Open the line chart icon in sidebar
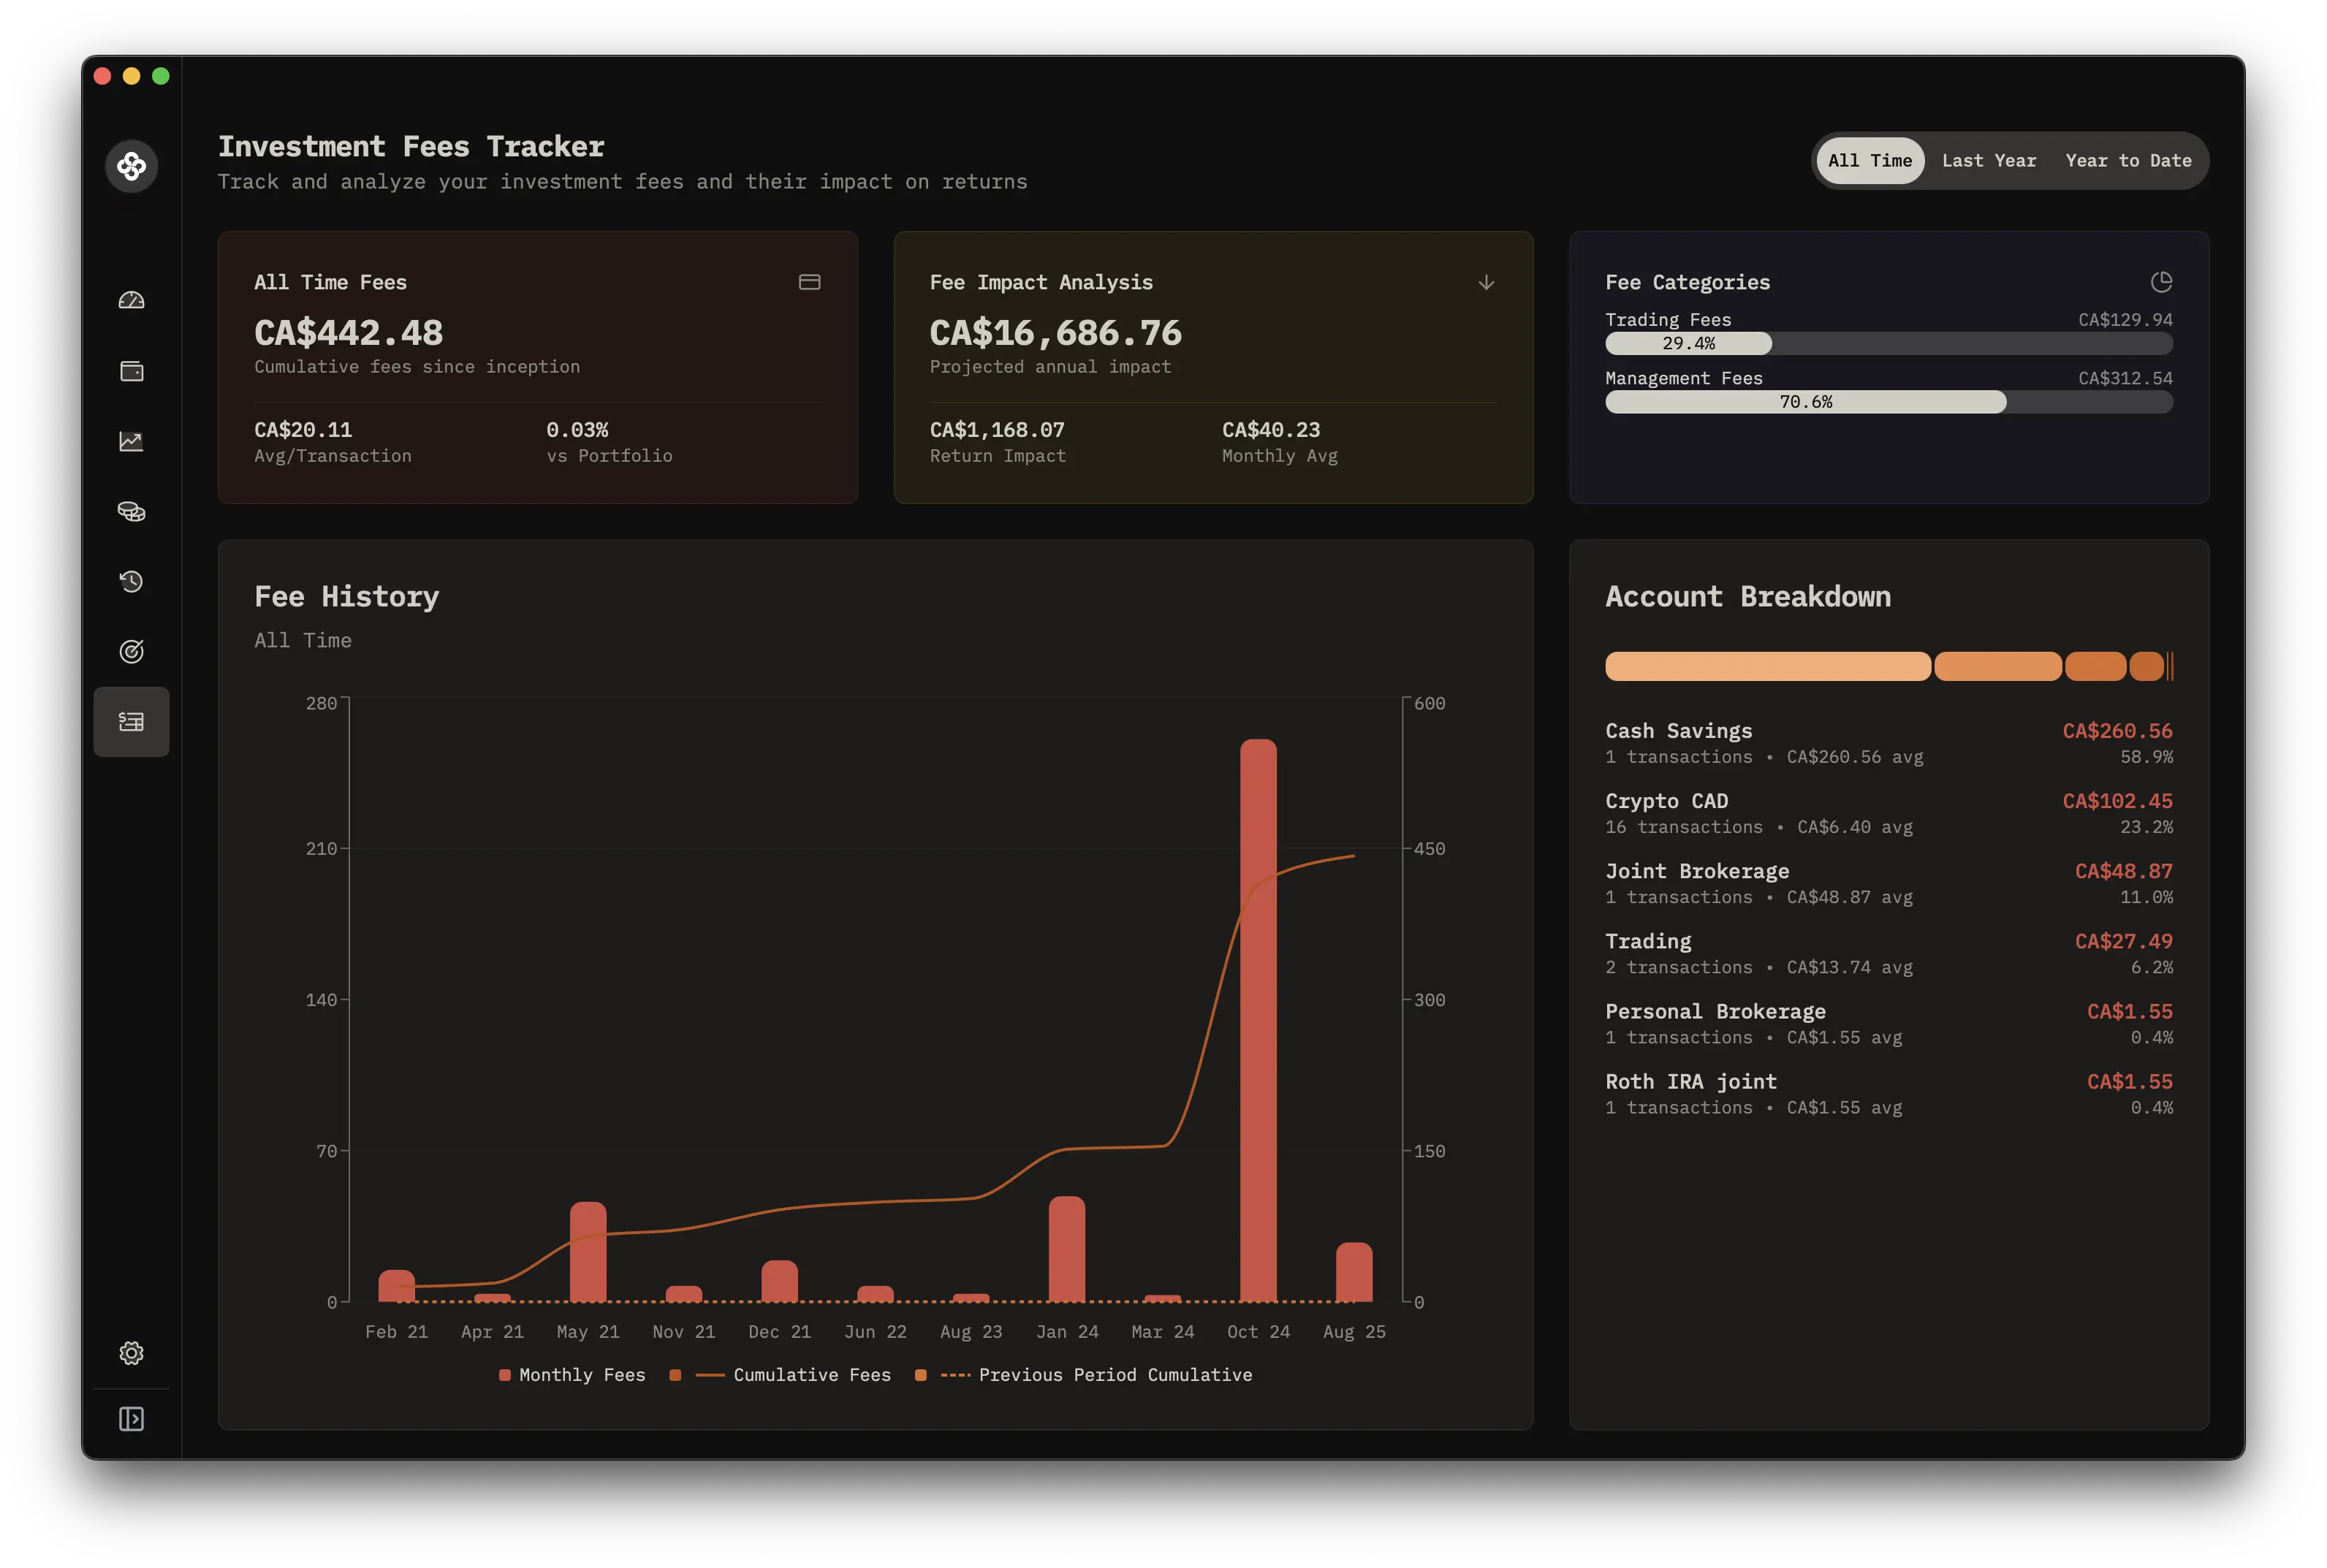This screenshot has width=2327, height=1568. [131, 441]
